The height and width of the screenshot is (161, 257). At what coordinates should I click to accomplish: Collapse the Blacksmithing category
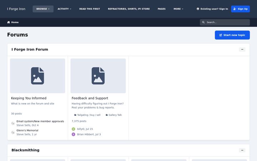[x=242, y=150]
